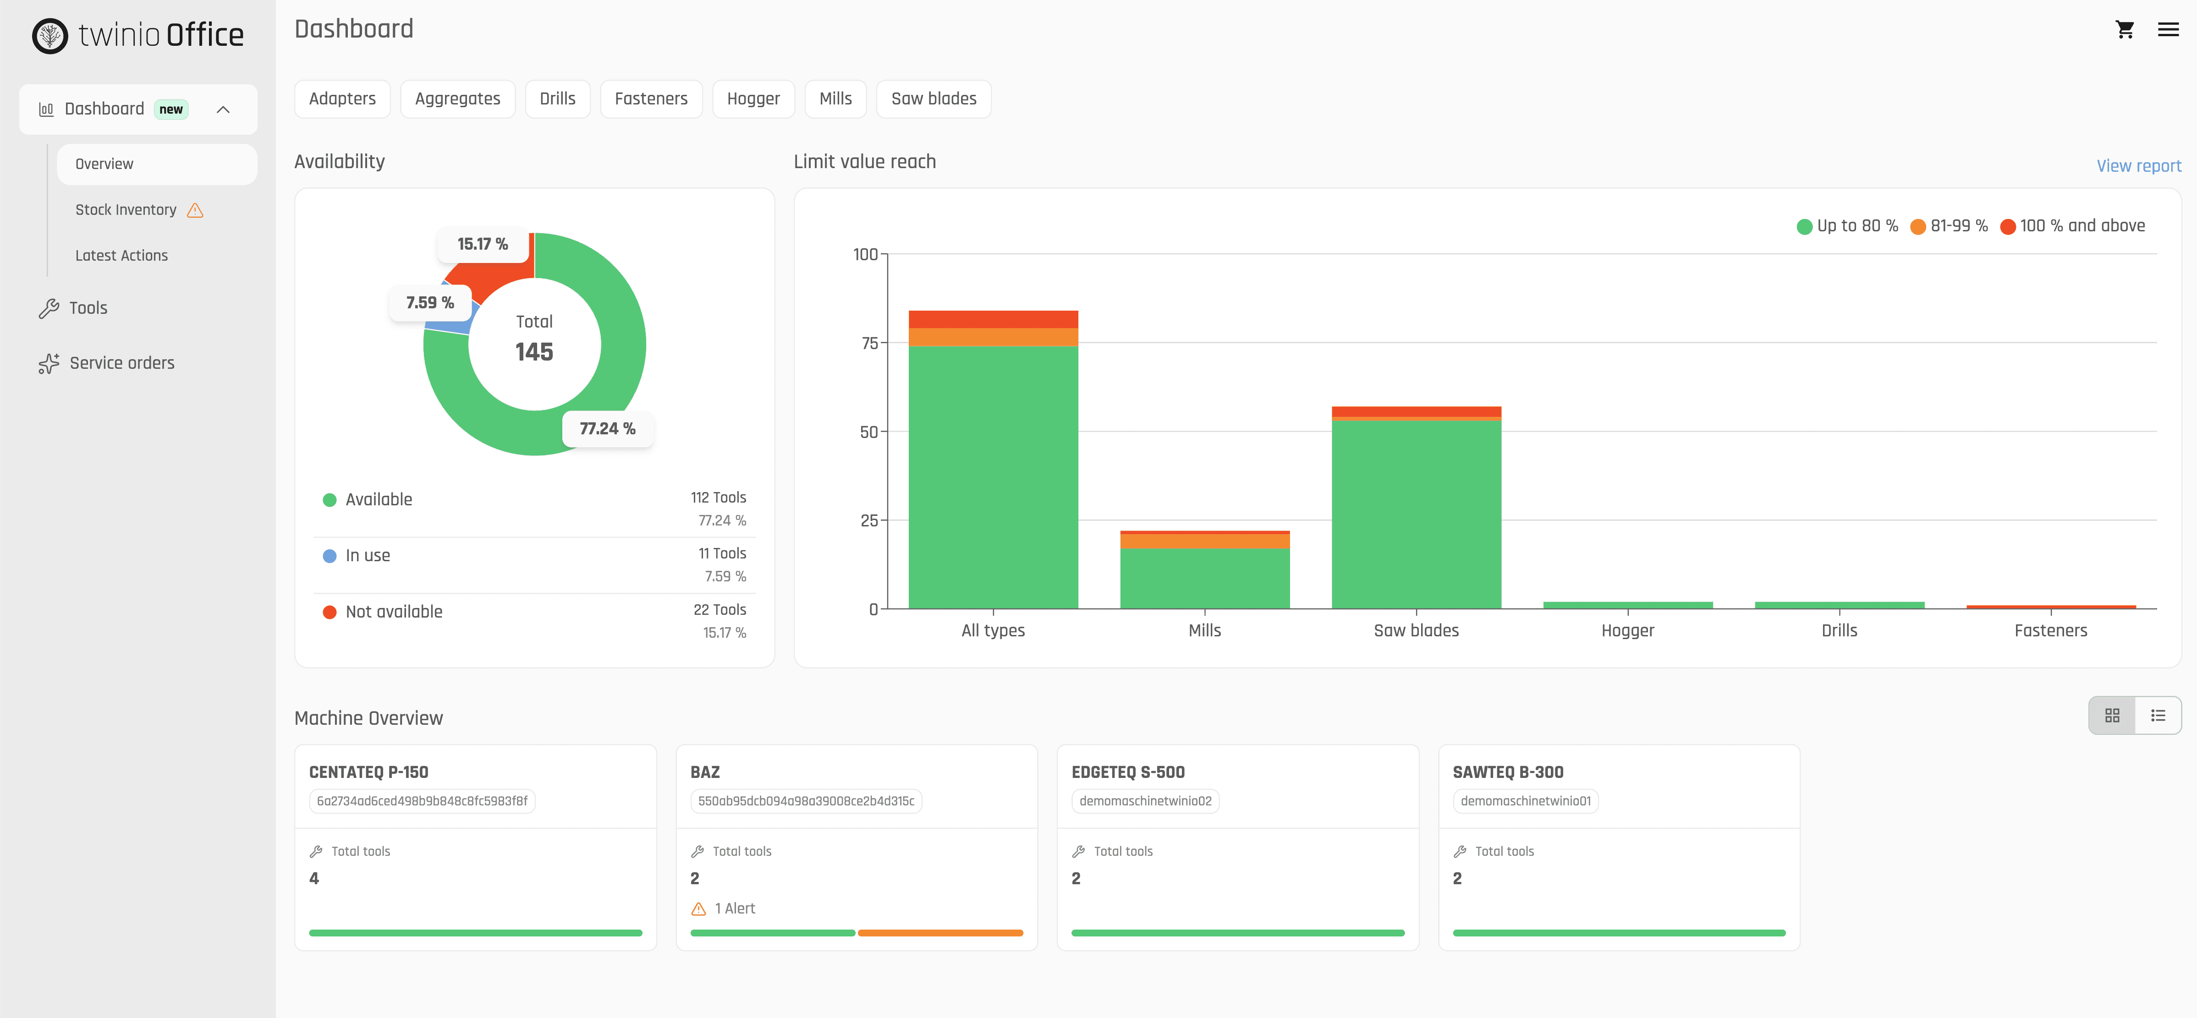The image size is (2197, 1018).
Task: Click the Saw blades bar in chart
Action: coord(1416,507)
